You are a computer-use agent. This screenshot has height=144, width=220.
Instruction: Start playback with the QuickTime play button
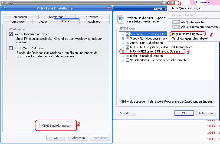coord(7,3)
